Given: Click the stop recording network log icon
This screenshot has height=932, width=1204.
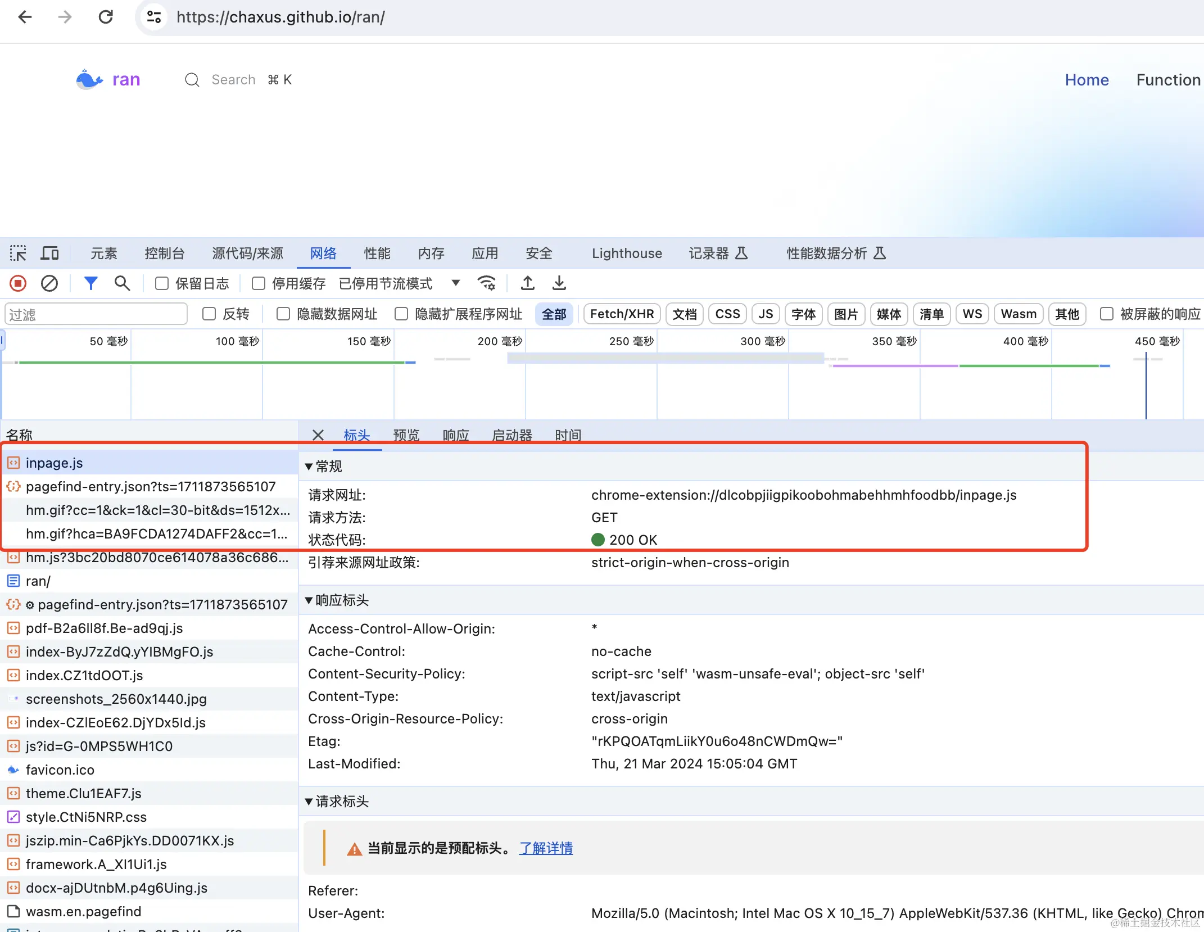Looking at the screenshot, I should tap(18, 283).
